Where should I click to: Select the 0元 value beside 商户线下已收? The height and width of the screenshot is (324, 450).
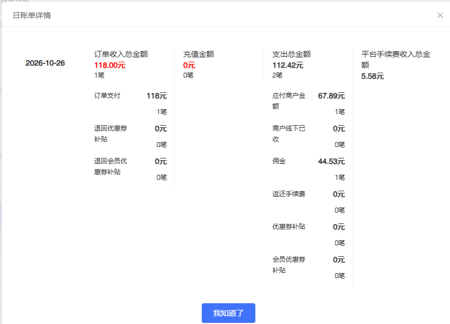click(x=339, y=128)
